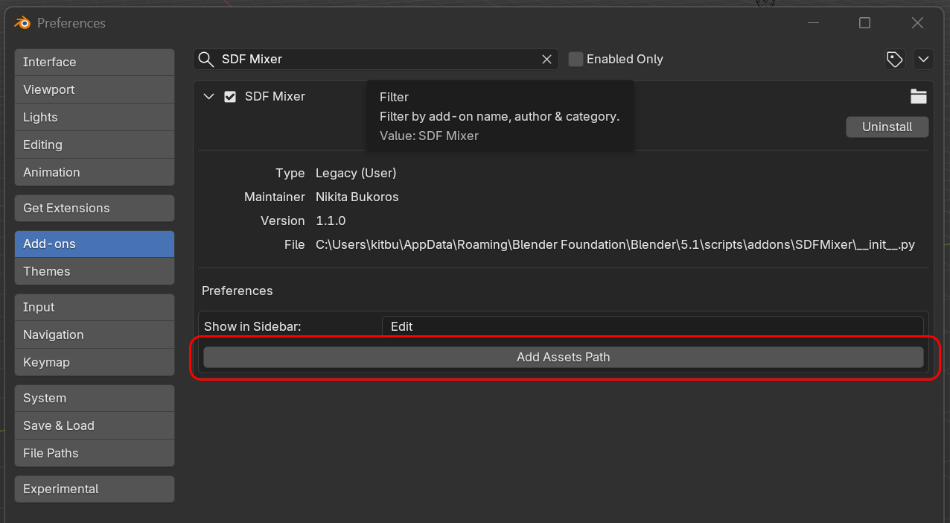The height and width of the screenshot is (523, 950).
Task: Open the Keymap preferences tab
Action: (95, 362)
